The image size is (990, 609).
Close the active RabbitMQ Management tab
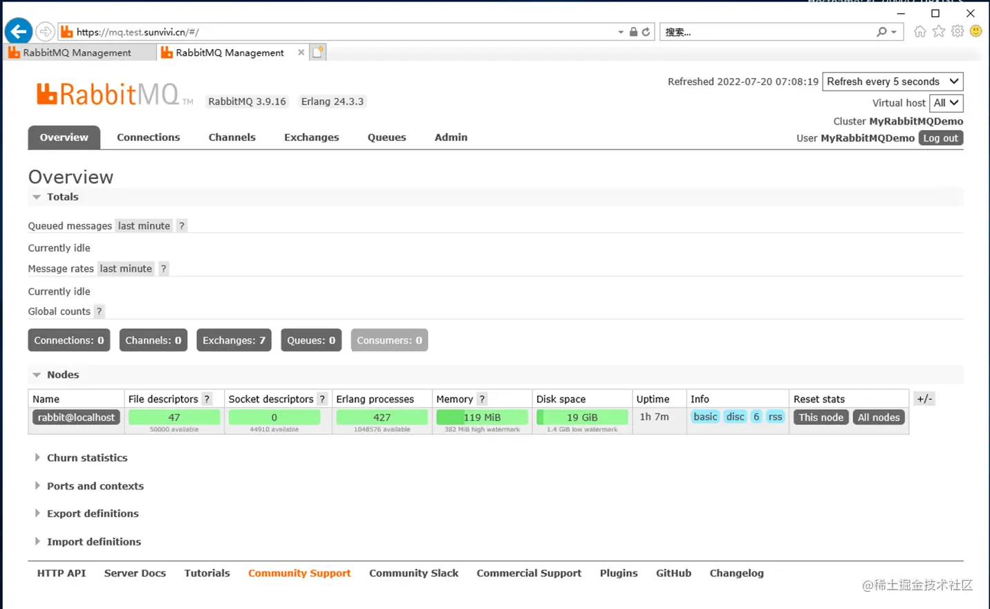301,53
